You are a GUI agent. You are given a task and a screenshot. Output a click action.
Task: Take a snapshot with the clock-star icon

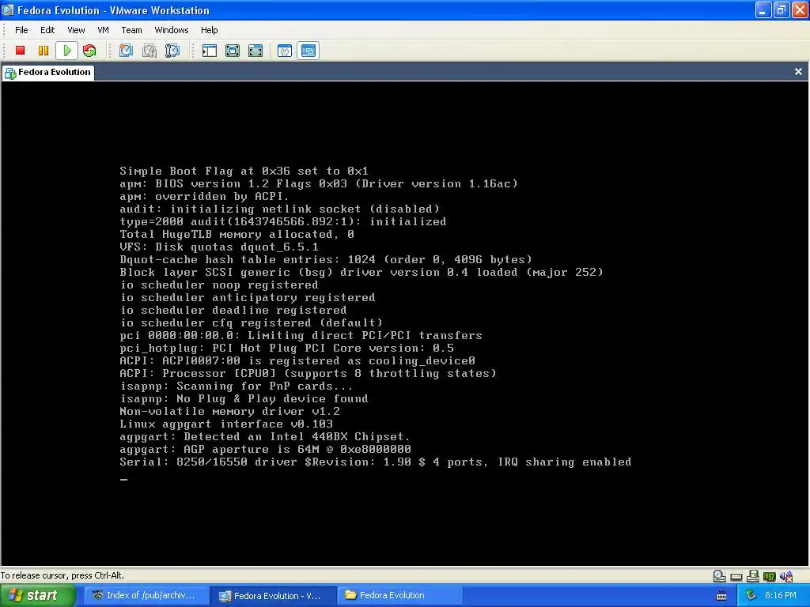[x=126, y=51]
